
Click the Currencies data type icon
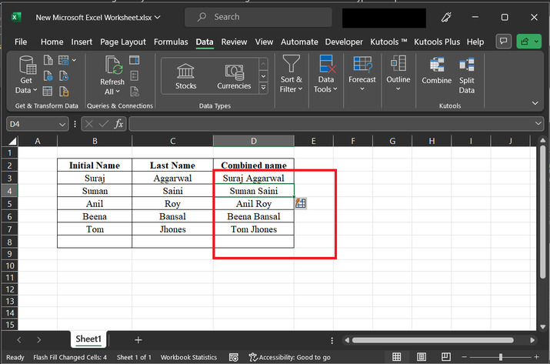[234, 71]
